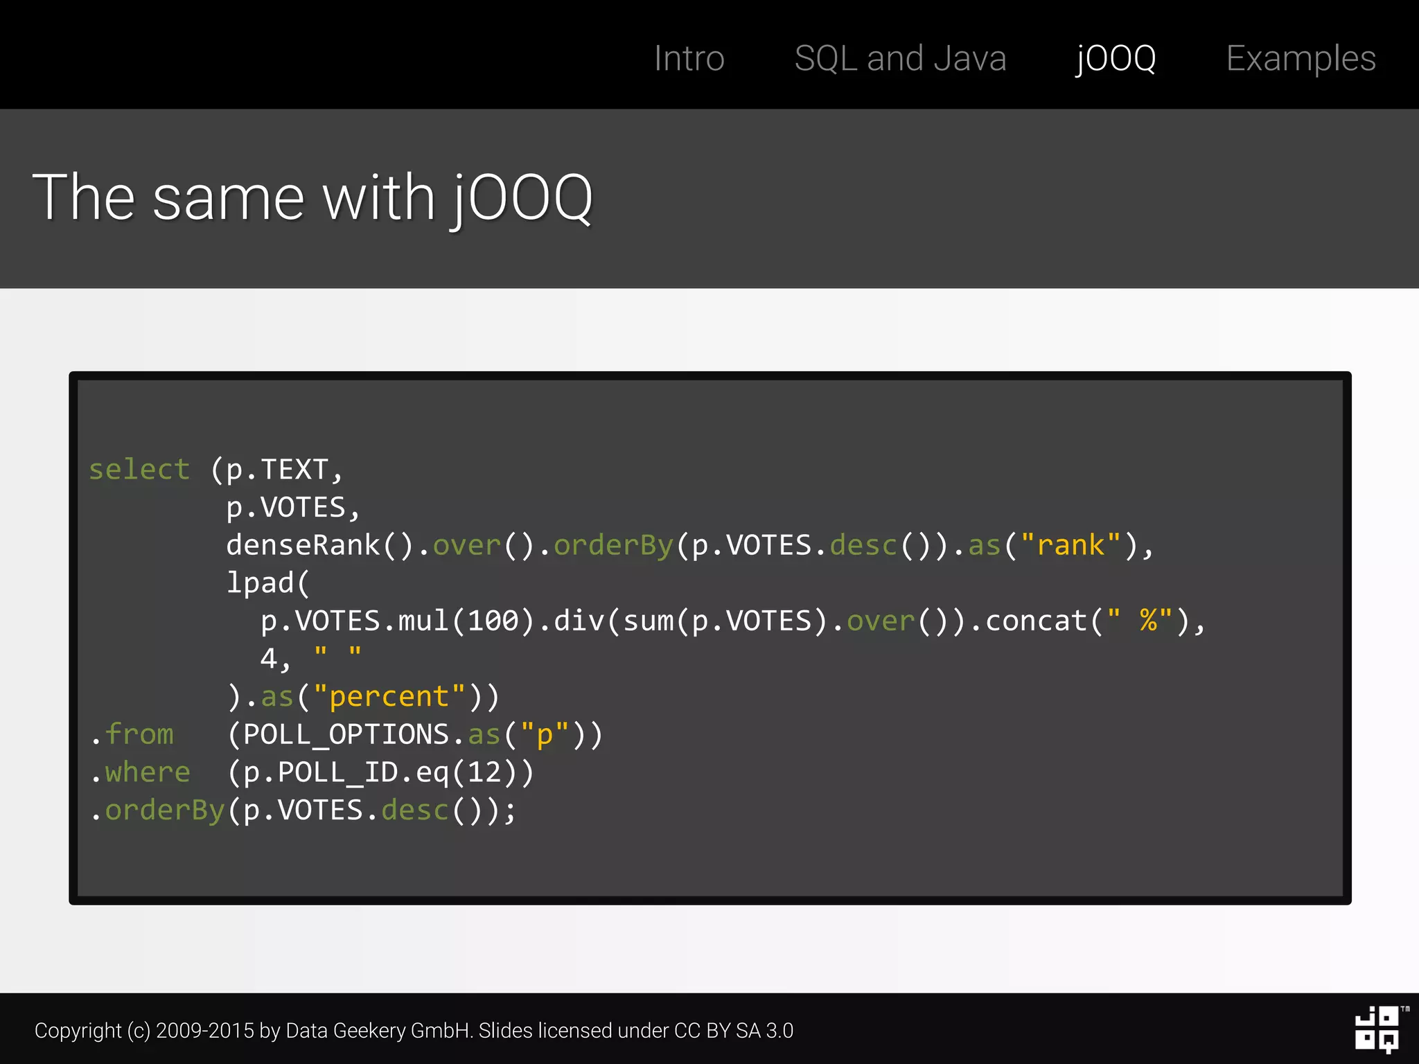Click the 'p.VOTES,' line in the select list
Viewport: 1419px width, 1064px height.
(293, 508)
